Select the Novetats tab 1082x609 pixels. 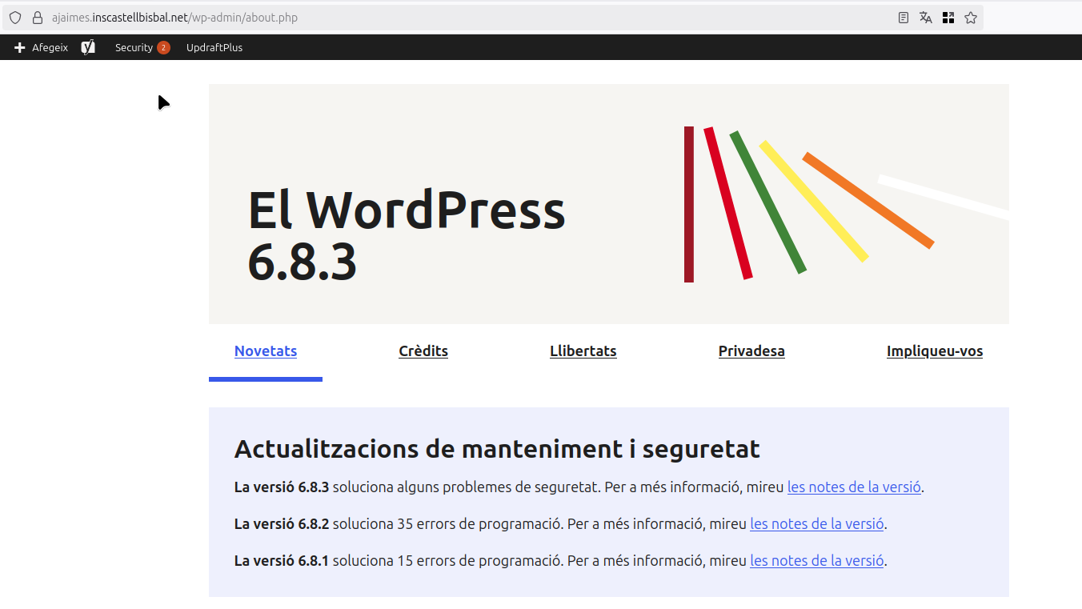(x=266, y=351)
